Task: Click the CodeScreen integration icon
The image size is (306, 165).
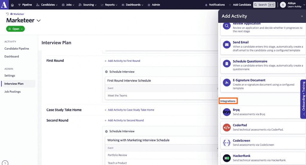Action: (227, 143)
